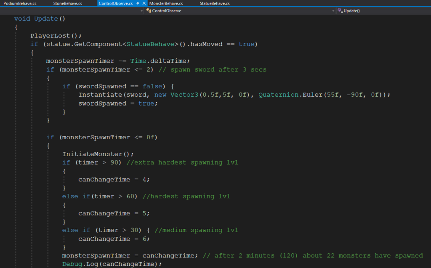Click the 'Instantiate' call with sword
This screenshot has width=431, height=268.
[x=100, y=95]
